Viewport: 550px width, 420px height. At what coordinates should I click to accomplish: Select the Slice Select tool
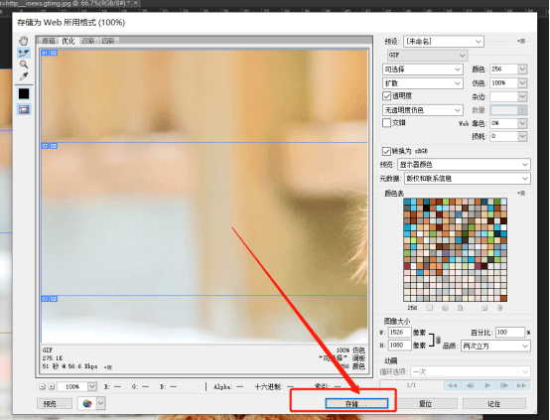click(x=24, y=53)
